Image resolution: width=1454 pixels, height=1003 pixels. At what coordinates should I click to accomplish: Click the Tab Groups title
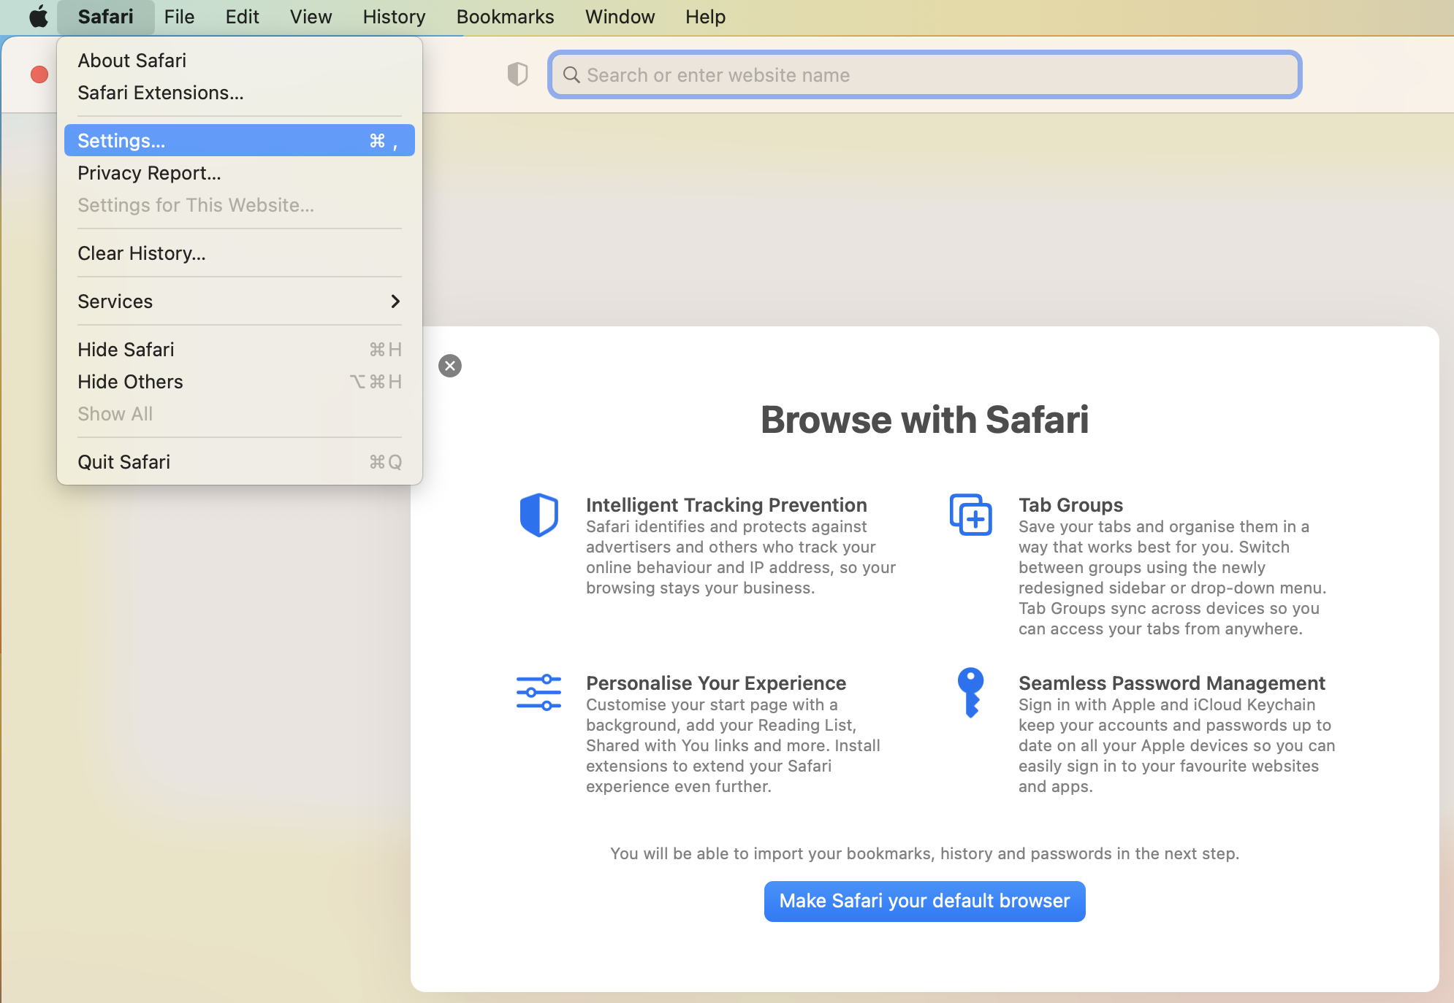click(x=1071, y=504)
